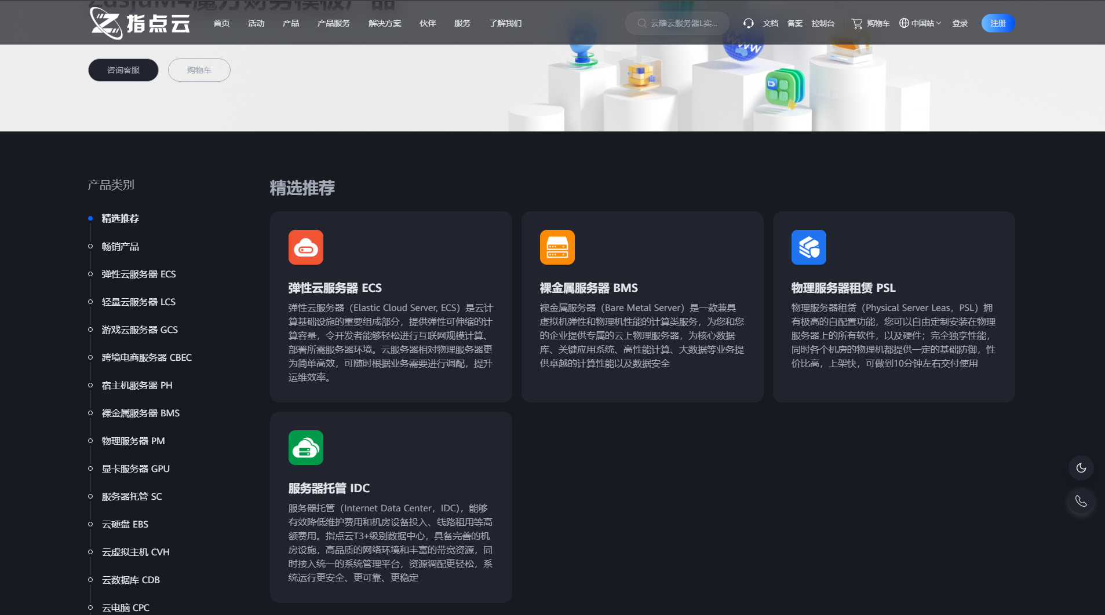Select 云数据库 CDB category
The height and width of the screenshot is (615, 1105).
tap(131, 580)
